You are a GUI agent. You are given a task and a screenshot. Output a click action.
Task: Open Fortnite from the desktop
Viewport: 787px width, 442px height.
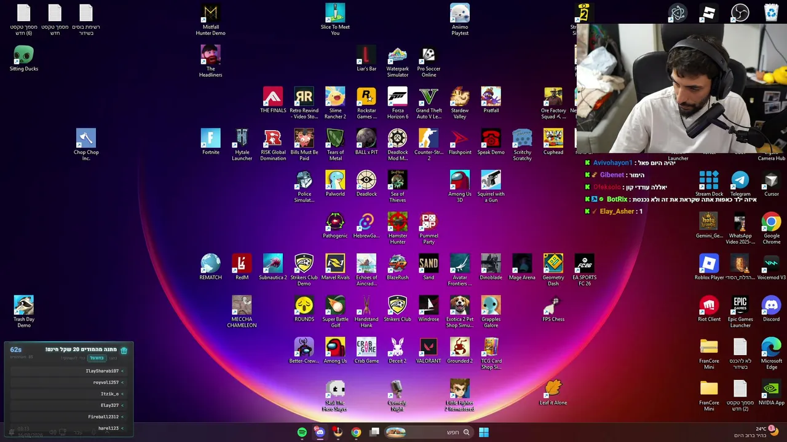[211, 142]
